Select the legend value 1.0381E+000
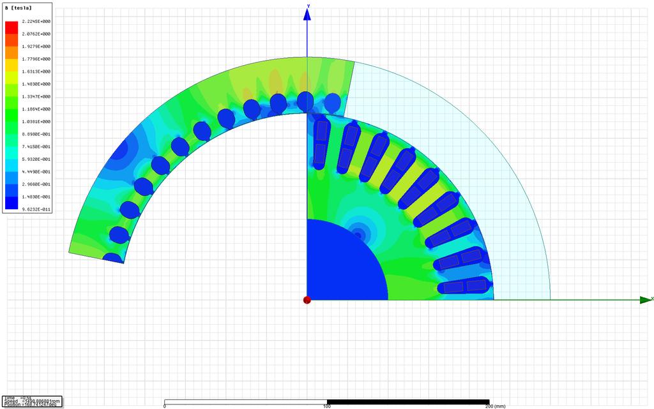 (36, 121)
